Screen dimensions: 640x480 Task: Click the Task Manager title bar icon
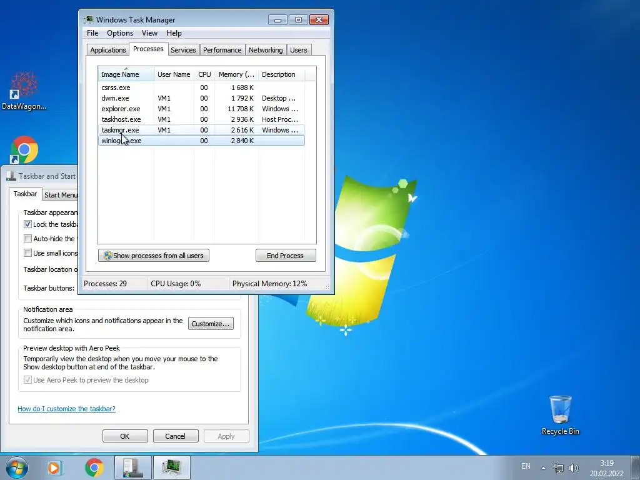click(x=88, y=19)
